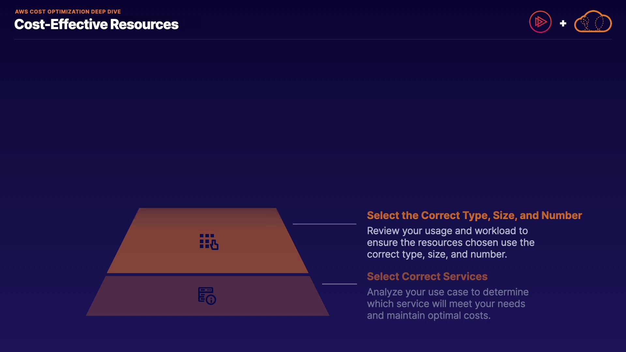Click the 'Review your usage and workload' paragraph

pyautogui.click(x=450, y=242)
